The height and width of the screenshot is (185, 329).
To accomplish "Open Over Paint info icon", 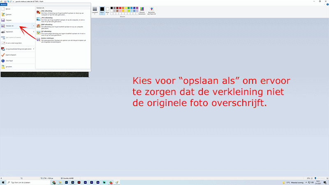I will [x=3, y=60].
